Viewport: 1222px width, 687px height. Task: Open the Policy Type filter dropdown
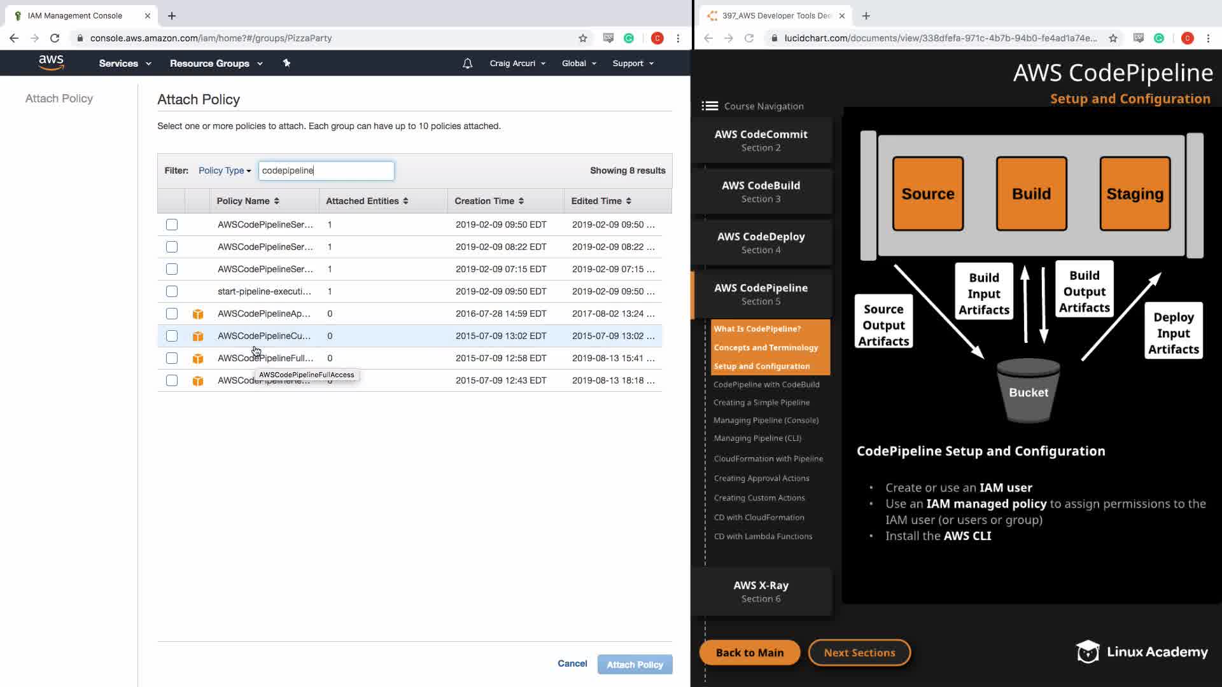tap(224, 170)
